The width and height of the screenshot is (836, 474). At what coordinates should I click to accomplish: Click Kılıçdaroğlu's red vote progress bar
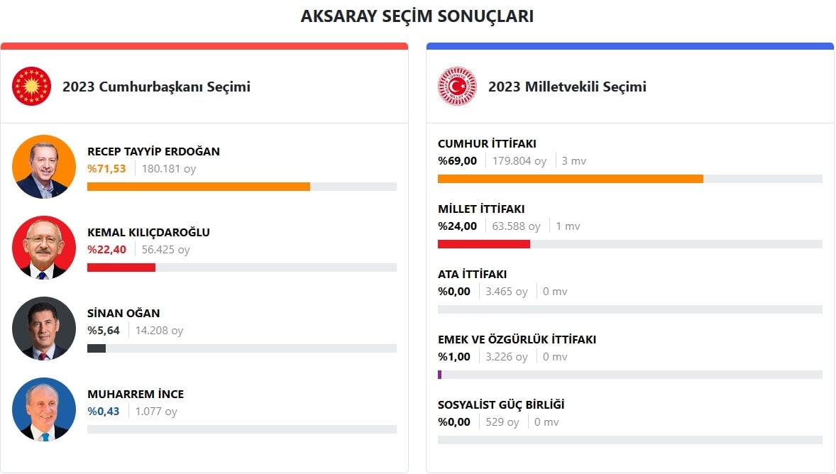(x=121, y=268)
